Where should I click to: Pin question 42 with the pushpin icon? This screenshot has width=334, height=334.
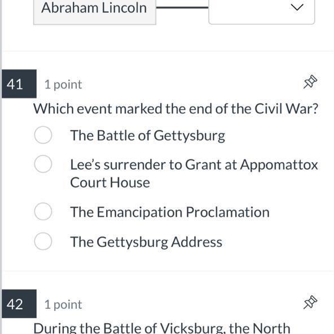[x=310, y=302]
